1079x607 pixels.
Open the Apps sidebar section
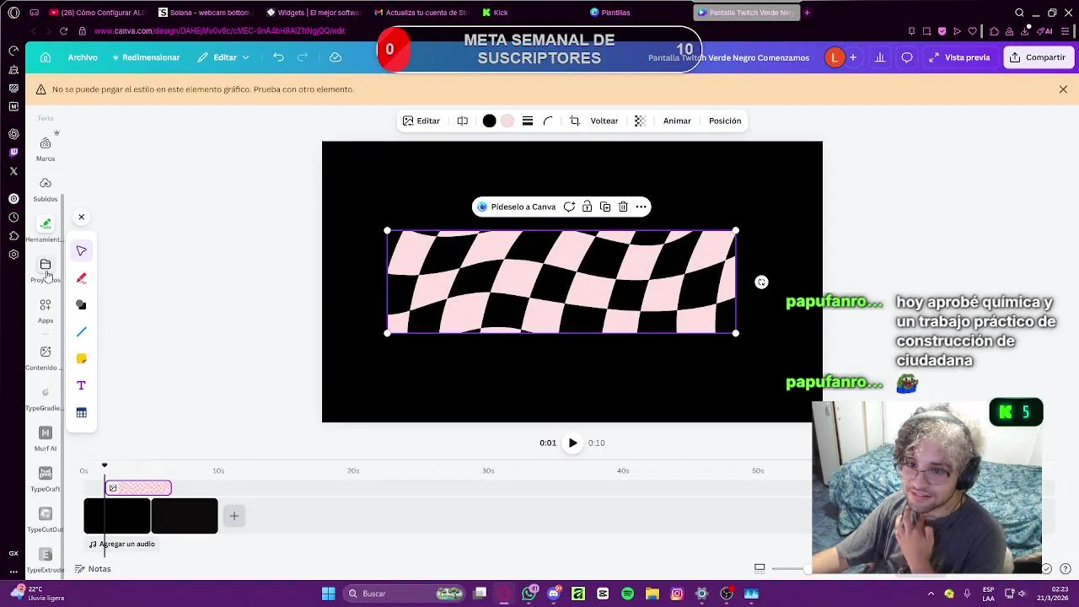point(46,310)
